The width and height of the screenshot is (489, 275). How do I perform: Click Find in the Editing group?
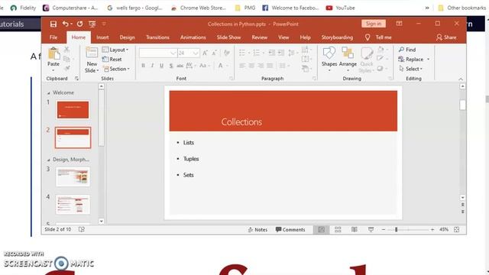(x=407, y=50)
